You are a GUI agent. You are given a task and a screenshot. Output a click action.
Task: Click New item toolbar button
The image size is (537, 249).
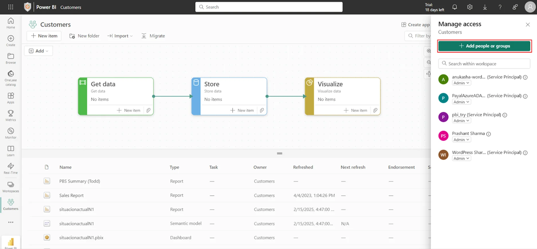pyautogui.click(x=44, y=36)
